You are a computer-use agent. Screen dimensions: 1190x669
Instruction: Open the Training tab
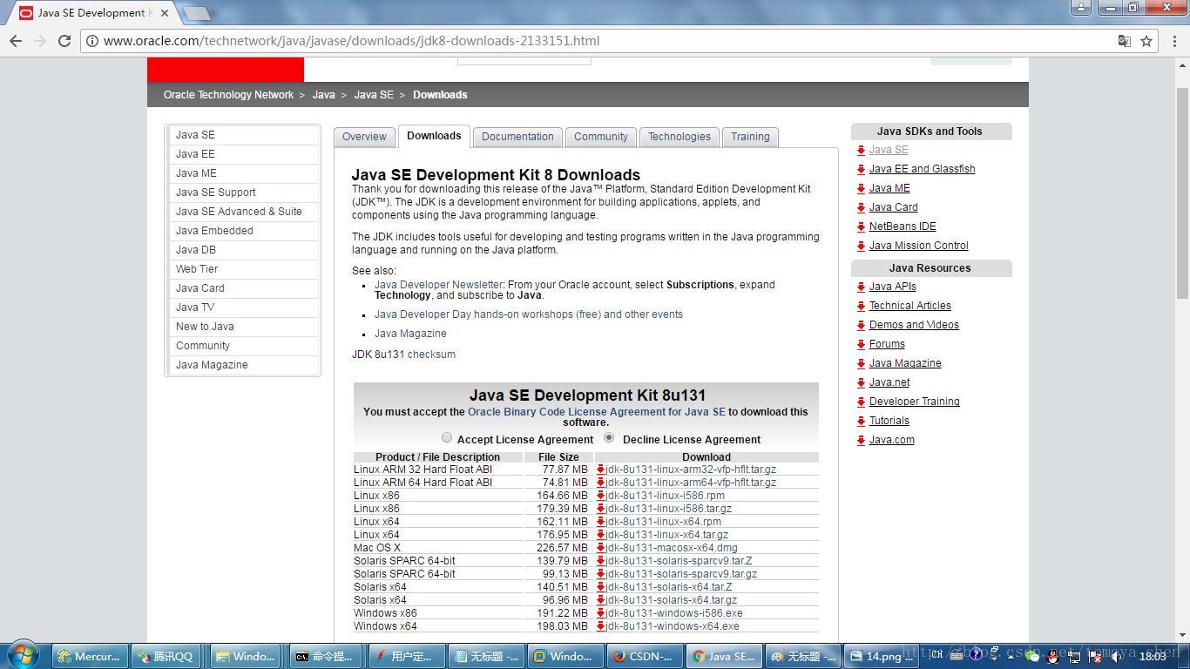click(750, 137)
